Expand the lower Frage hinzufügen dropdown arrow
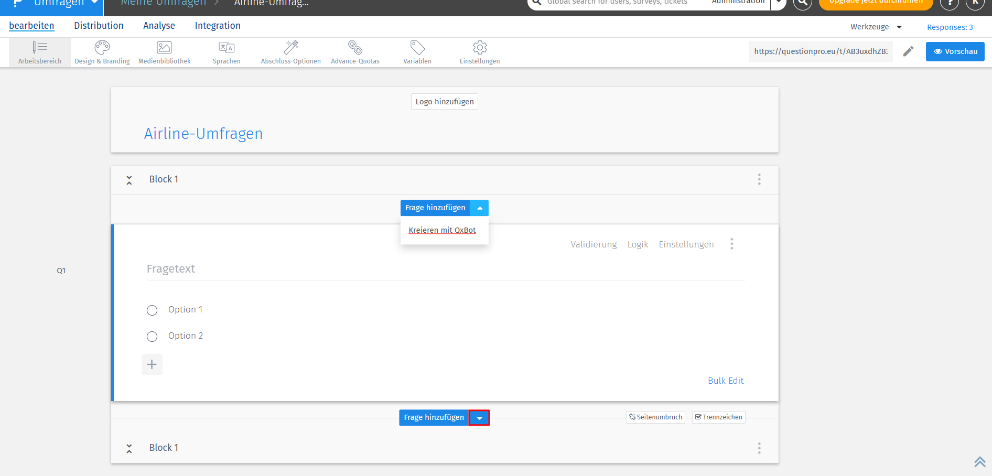Screen dimensions: 992x476 point(479,418)
